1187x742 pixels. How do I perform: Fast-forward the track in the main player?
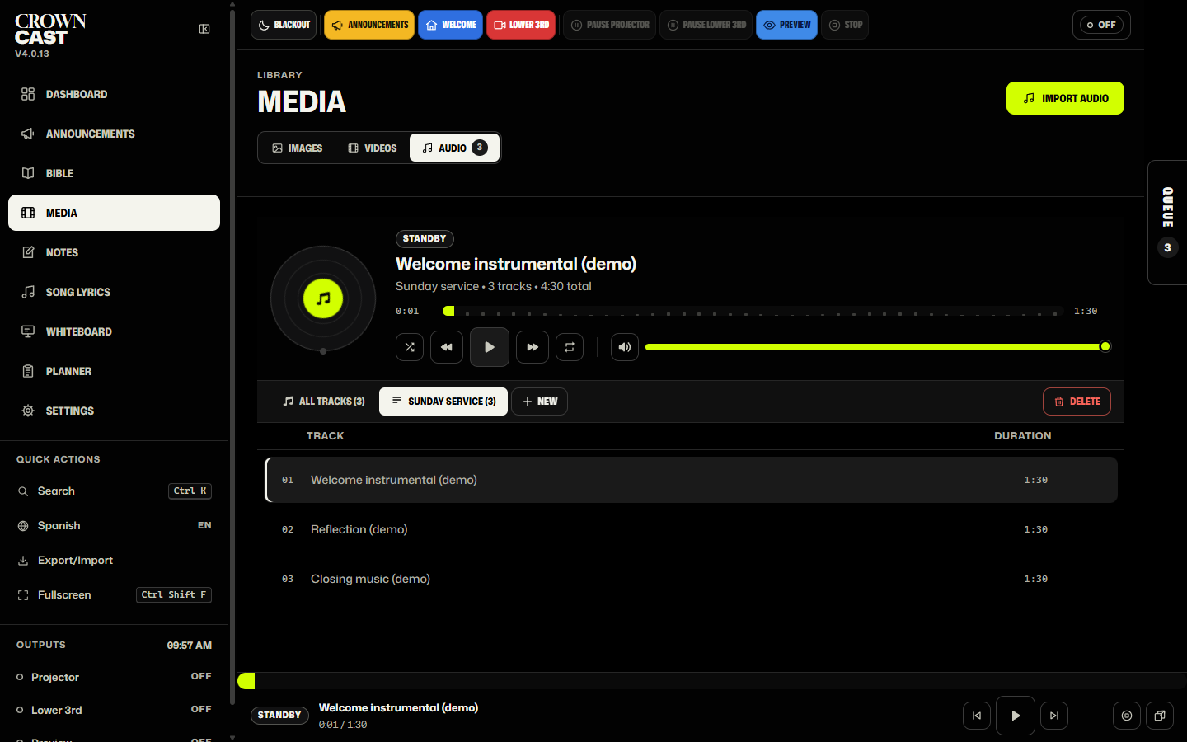point(533,347)
